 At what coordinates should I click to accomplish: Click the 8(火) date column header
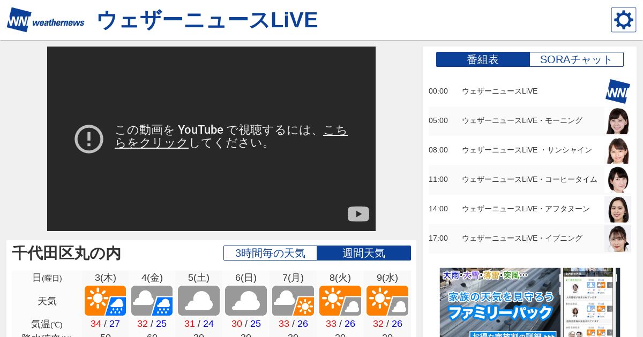point(340,278)
